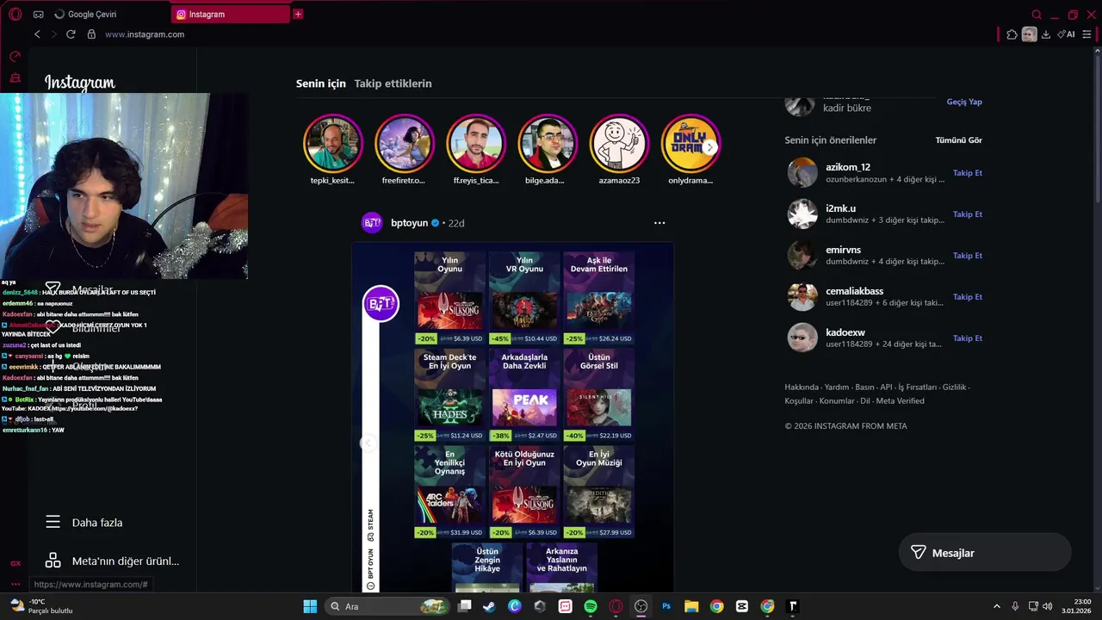Go back with the browser back arrow
Viewport: 1102px width, 620px height.
coord(37,34)
